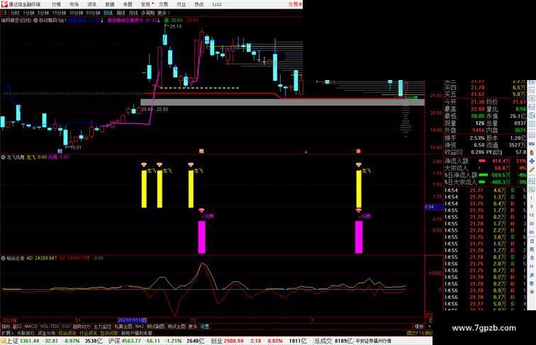Select the 主力监控 indicator tab
This screenshot has width=536, height=345.
[103, 327]
